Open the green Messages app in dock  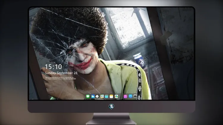88,97
